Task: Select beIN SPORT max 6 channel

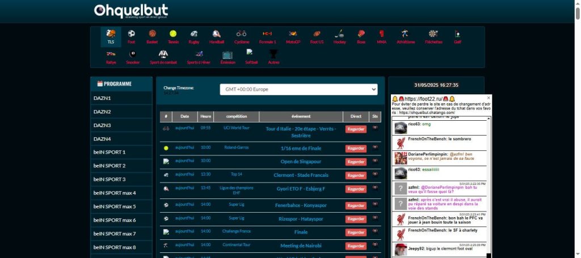Action: (x=121, y=220)
